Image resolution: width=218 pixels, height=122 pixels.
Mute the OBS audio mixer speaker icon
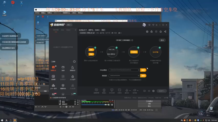(x=109, y=105)
